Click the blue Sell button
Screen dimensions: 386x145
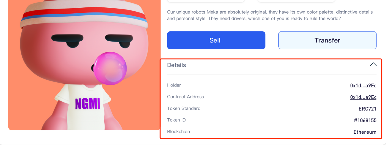pyautogui.click(x=216, y=40)
